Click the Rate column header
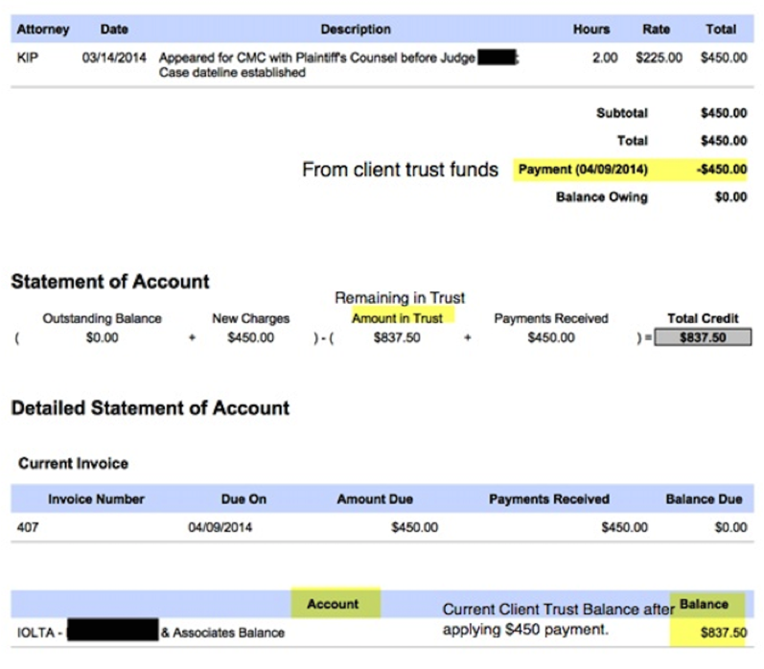This screenshot has height=669, width=764. 656,30
